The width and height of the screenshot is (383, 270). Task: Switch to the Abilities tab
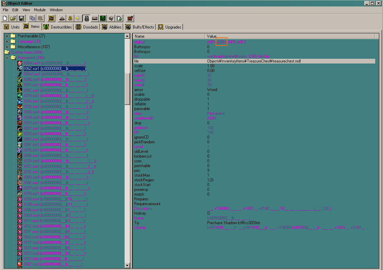[x=112, y=27]
